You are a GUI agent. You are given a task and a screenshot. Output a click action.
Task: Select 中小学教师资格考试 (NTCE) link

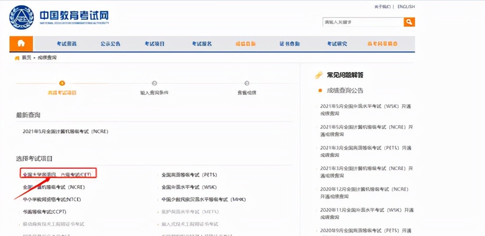pos(52,199)
